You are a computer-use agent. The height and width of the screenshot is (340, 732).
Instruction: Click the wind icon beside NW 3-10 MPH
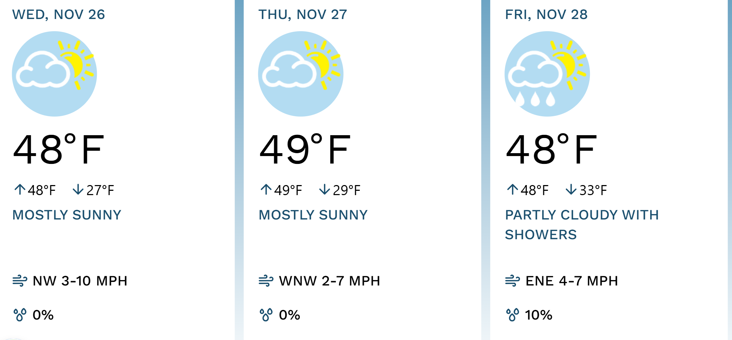(x=20, y=281)
